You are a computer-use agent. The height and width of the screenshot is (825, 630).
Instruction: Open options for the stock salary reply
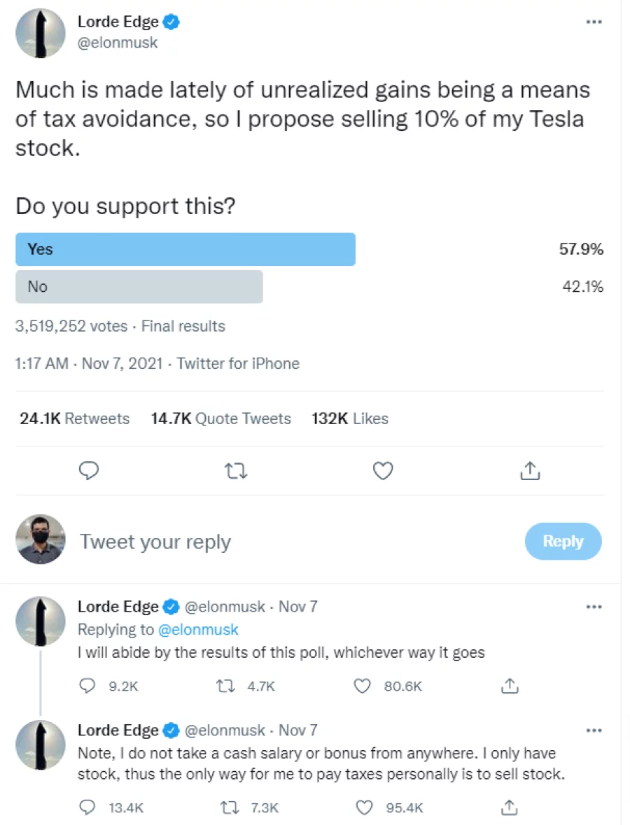(x=594, y=730)
